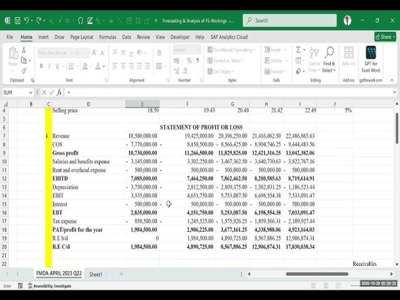
Task: Decrease font size with smaller A
Action: (x=102, y=53)
